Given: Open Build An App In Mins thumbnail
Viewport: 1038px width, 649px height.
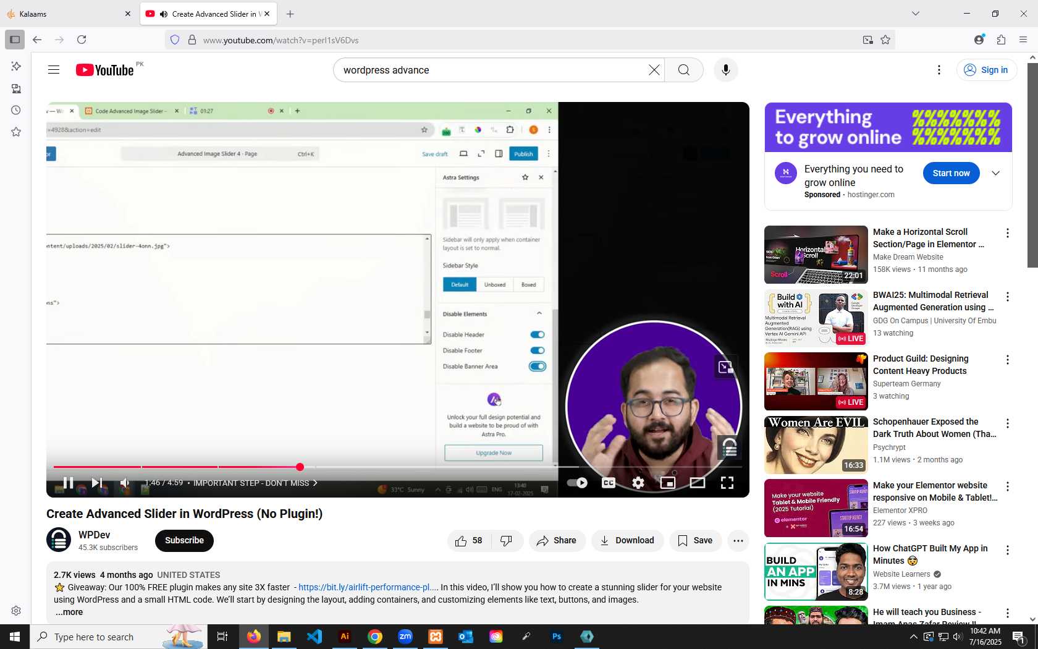Looking at the screenshot, I should click(816, 572).
